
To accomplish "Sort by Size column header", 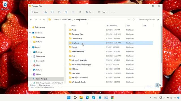I will click(x=145, y=26).
